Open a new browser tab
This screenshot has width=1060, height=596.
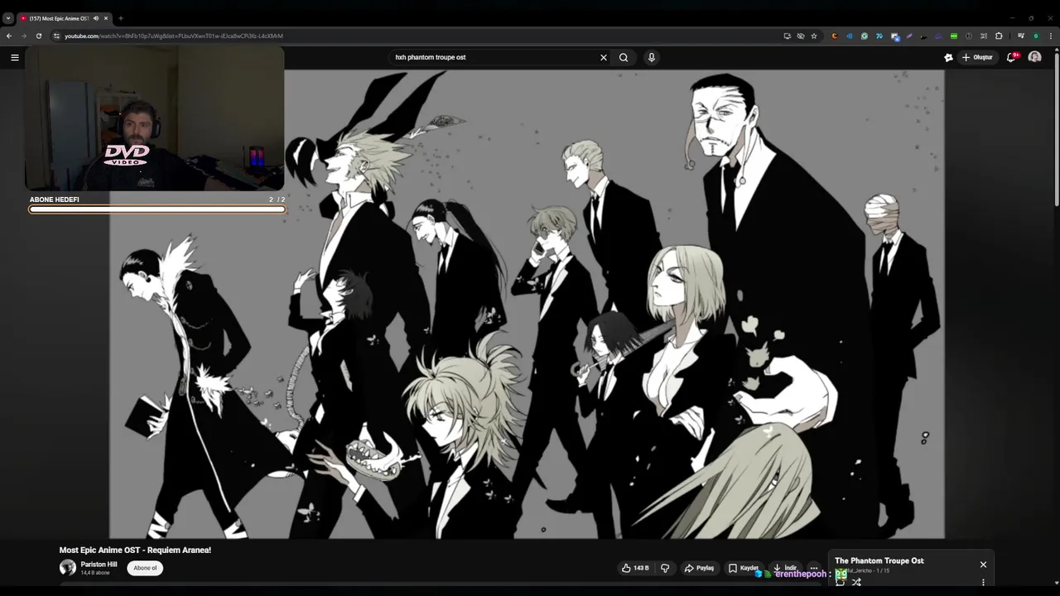pyautogui.click(x=121, y=18)
